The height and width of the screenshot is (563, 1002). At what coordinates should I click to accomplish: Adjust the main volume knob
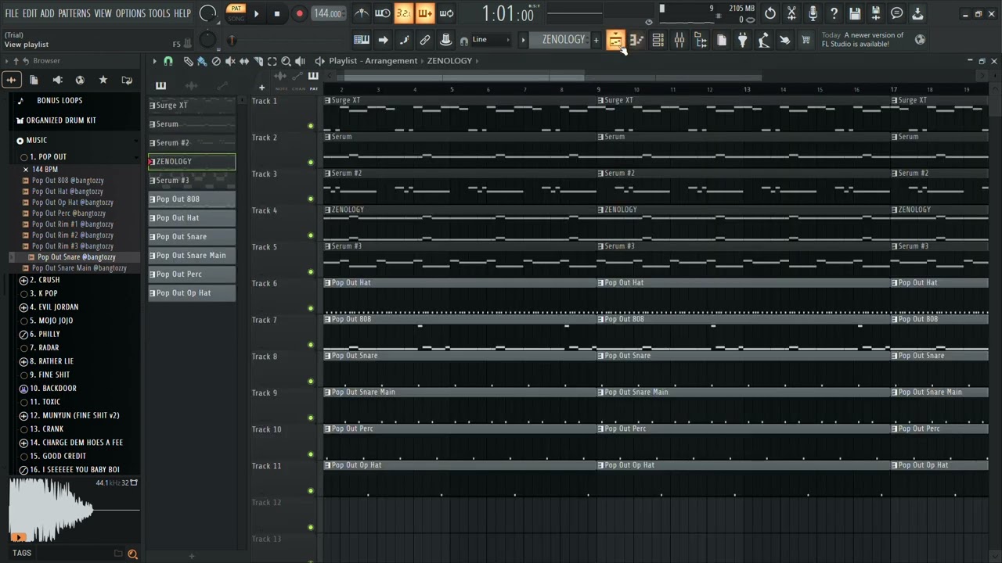point(207,13)
